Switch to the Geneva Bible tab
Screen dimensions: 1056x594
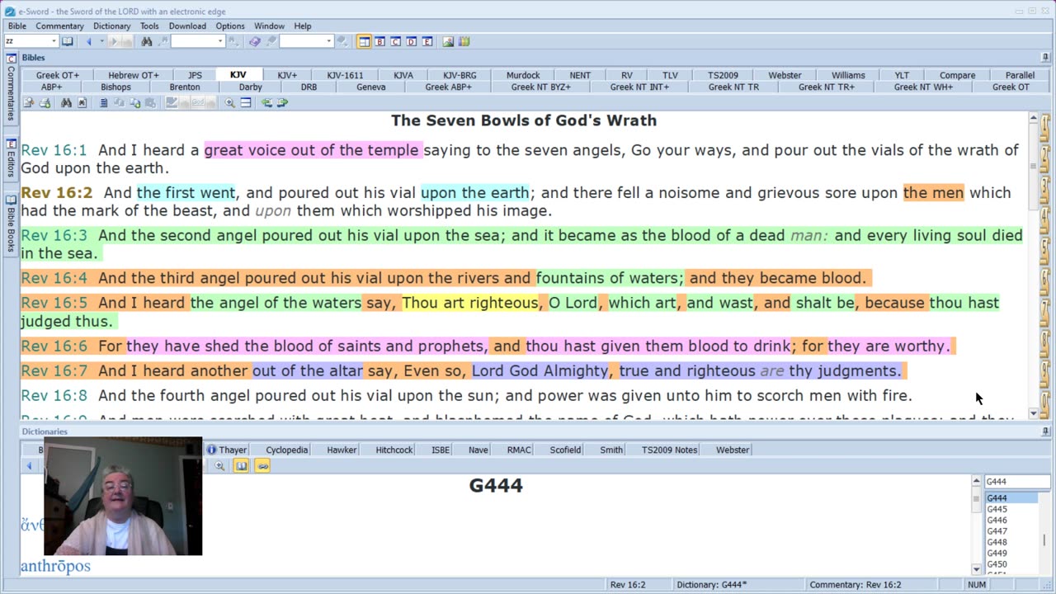[x=371, y=87]
